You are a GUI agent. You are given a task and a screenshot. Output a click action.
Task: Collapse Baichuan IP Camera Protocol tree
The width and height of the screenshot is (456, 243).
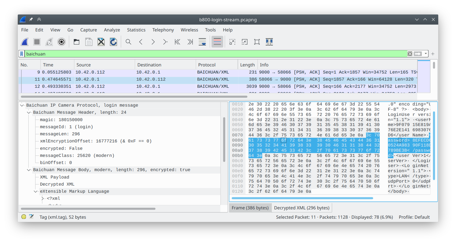coord(22,105)
